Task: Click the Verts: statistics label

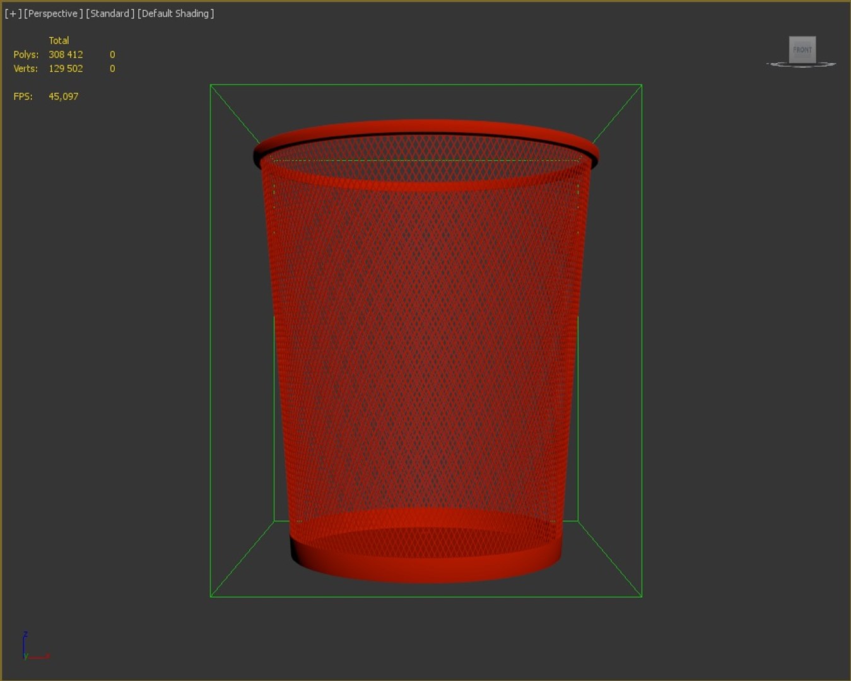Action: 26,69
